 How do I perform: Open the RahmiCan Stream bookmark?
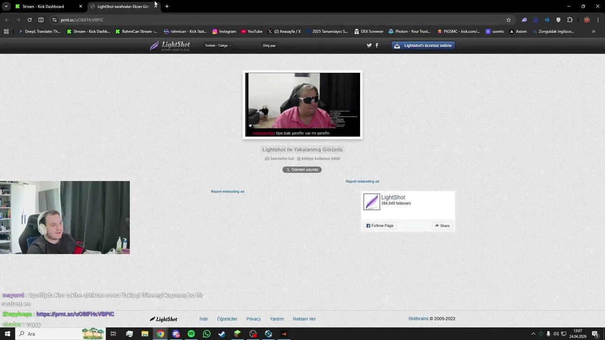click(x=136, y=32)
